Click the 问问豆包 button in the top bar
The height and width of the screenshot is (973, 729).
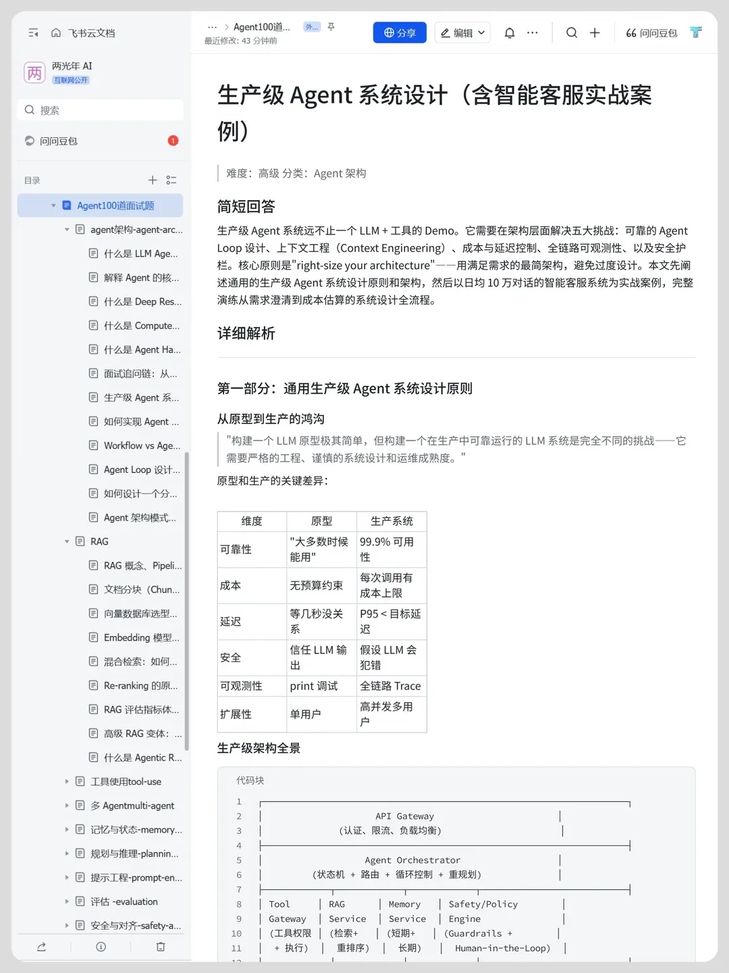coord(651,32)
